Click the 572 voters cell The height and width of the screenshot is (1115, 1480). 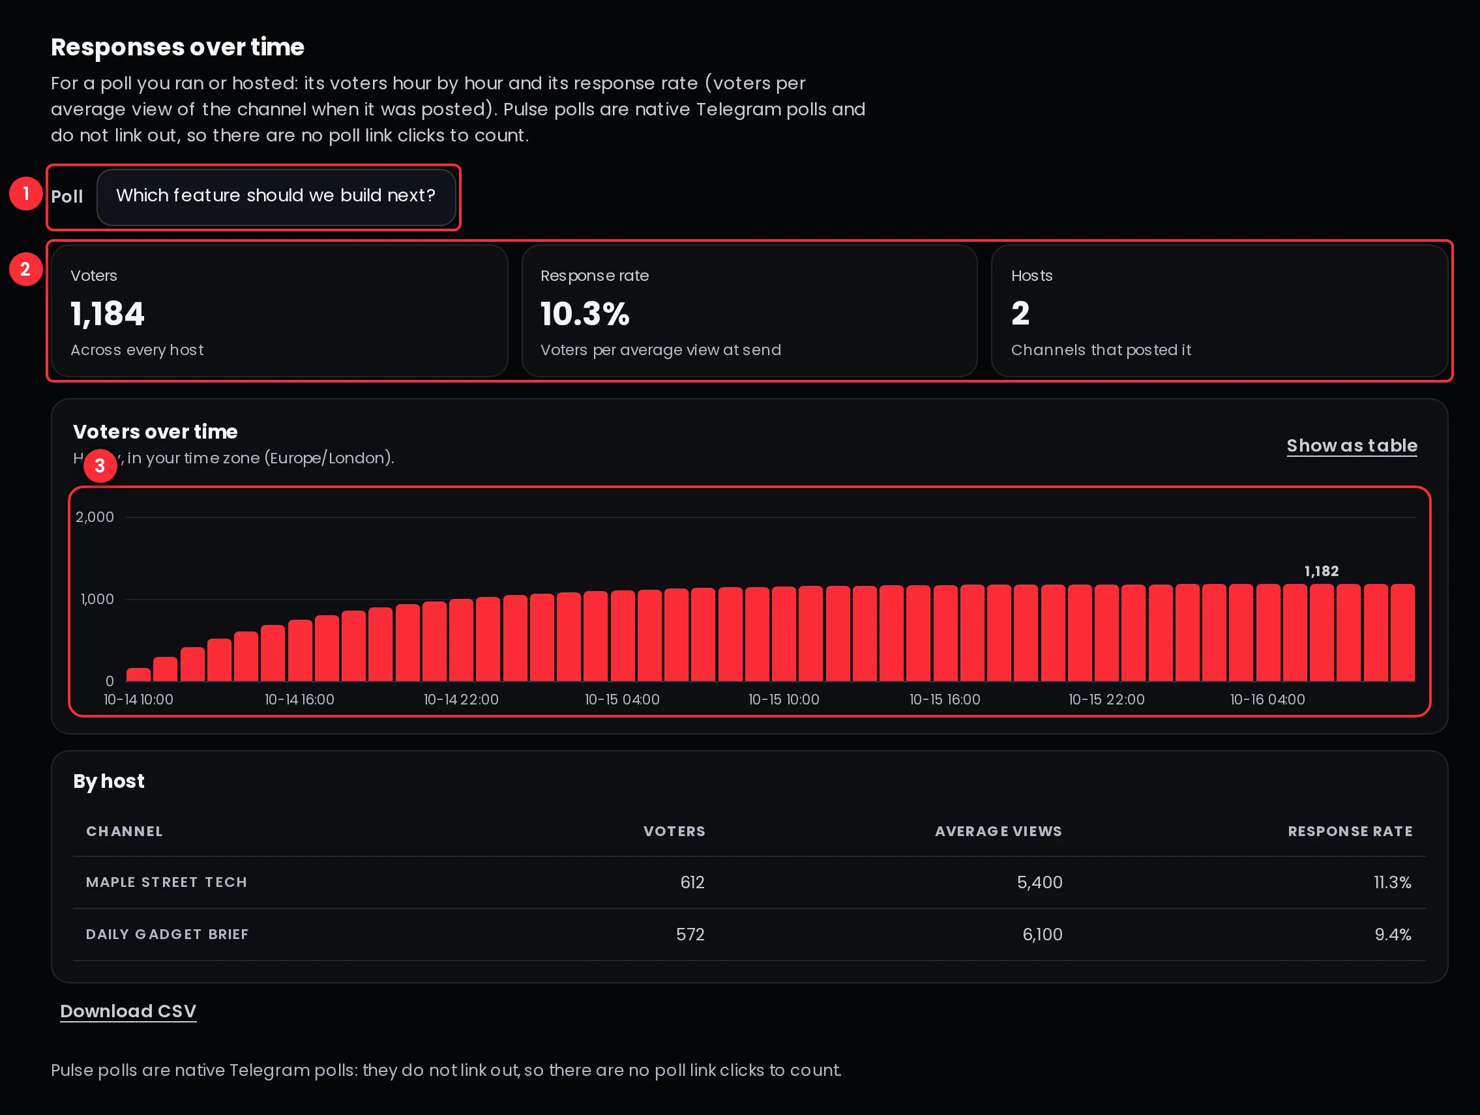click(690, 934)
